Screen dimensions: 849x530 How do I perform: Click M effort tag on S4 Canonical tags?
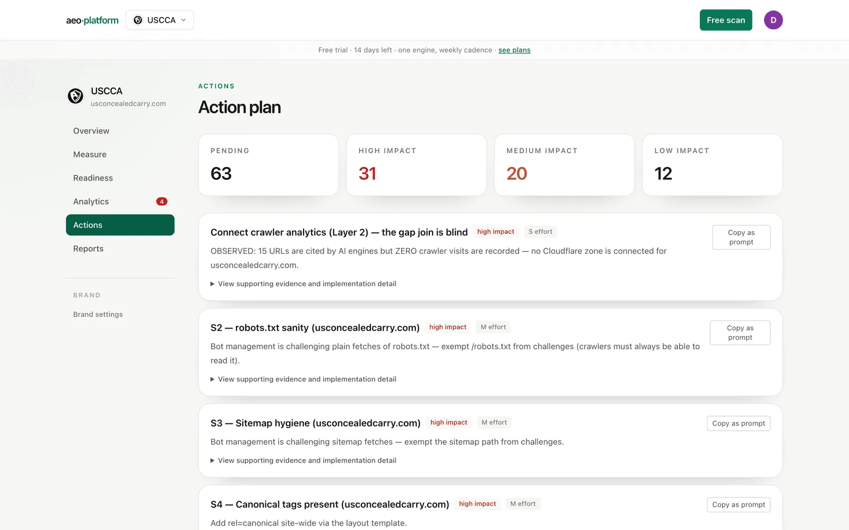click(523, 503)
